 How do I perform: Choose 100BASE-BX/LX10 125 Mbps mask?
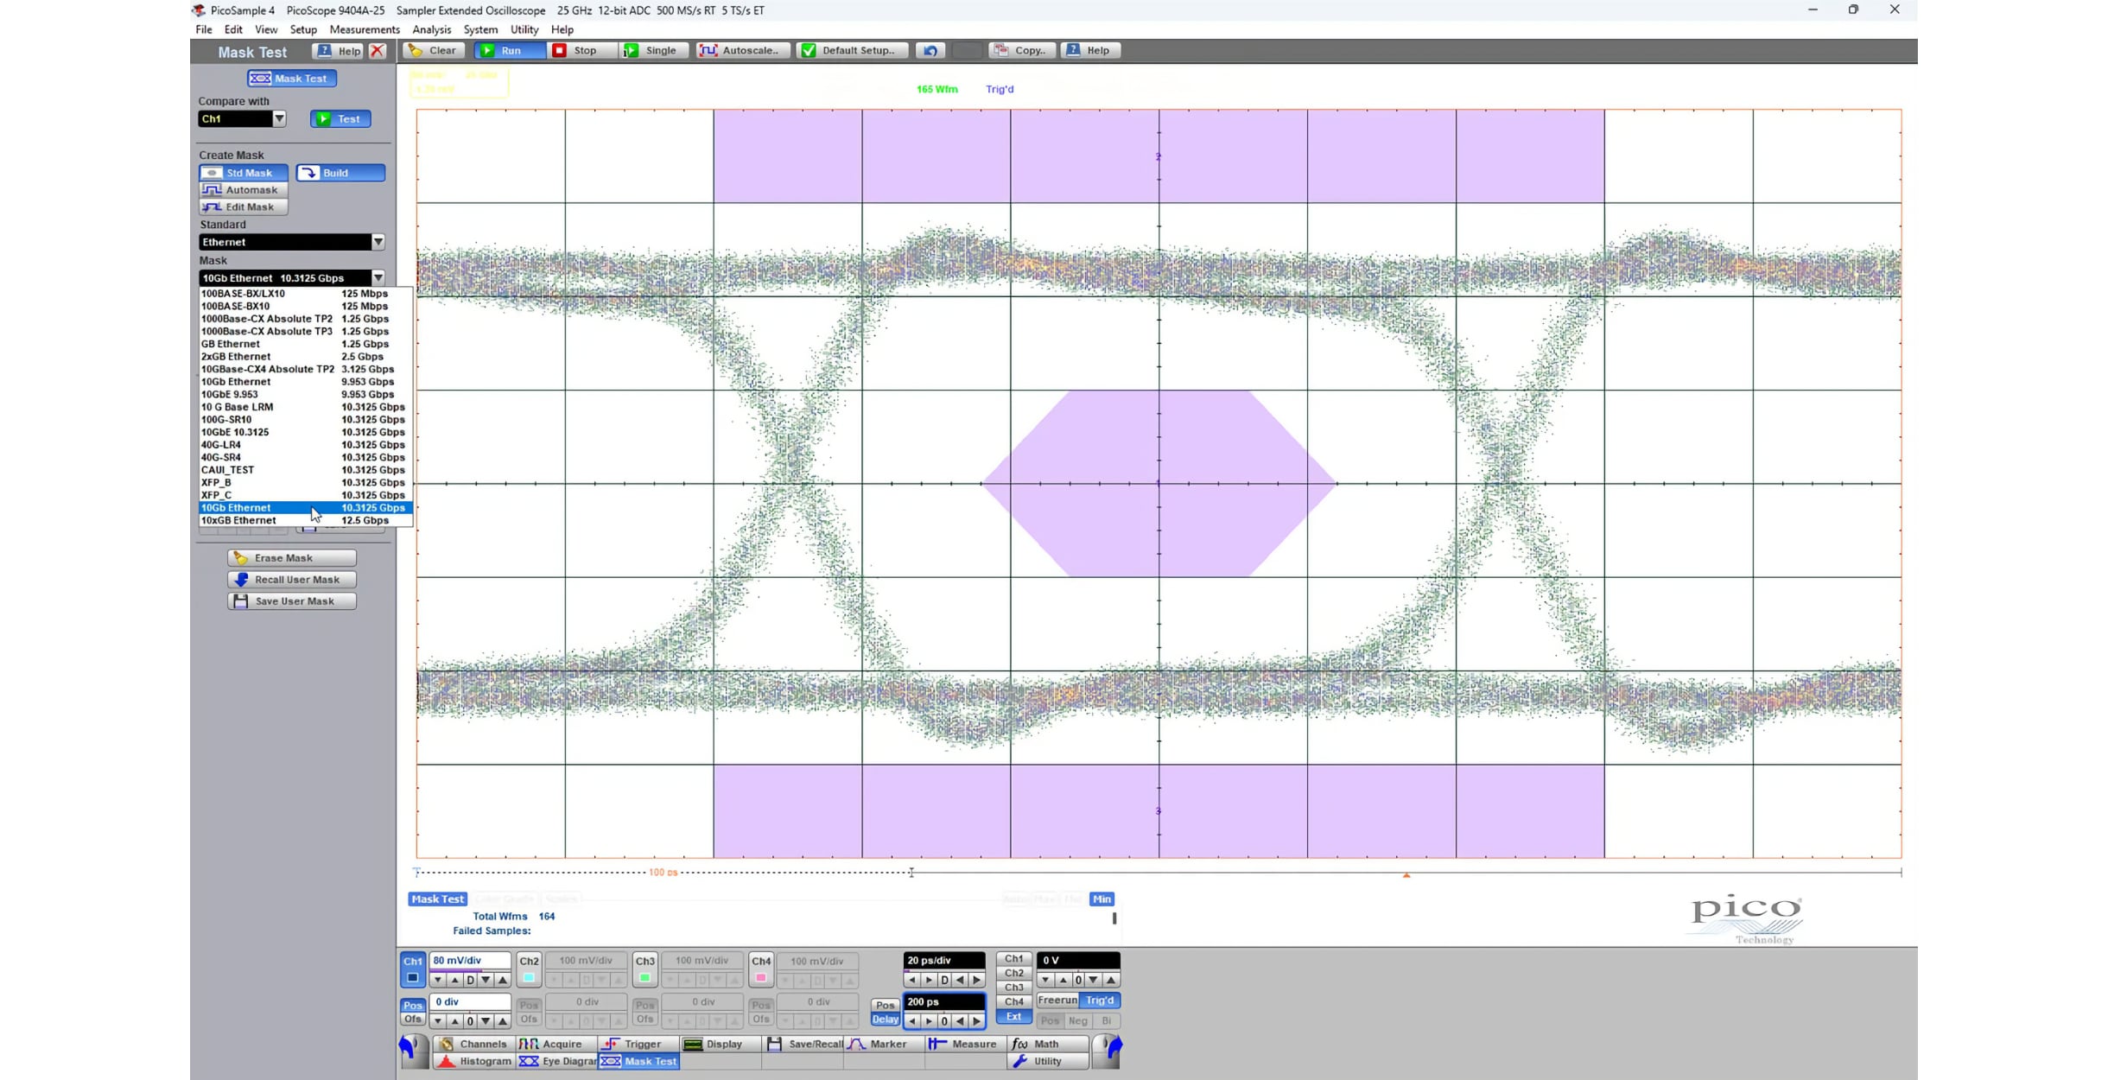click(x=306, y=294)
